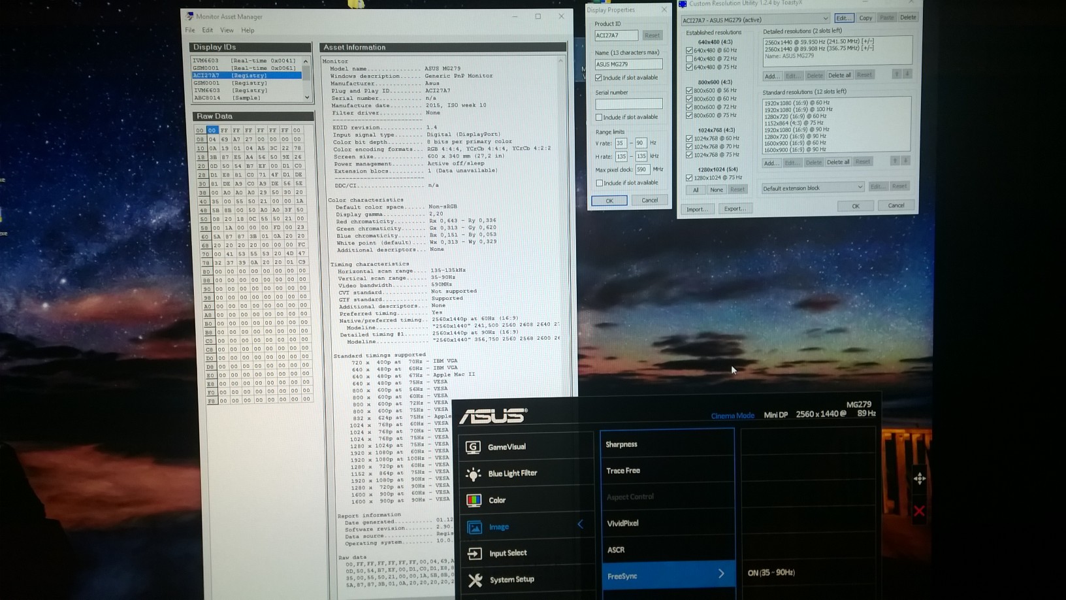Click the Max pixel clock input field
The image size is (1066, 600).
click(642, 170)
